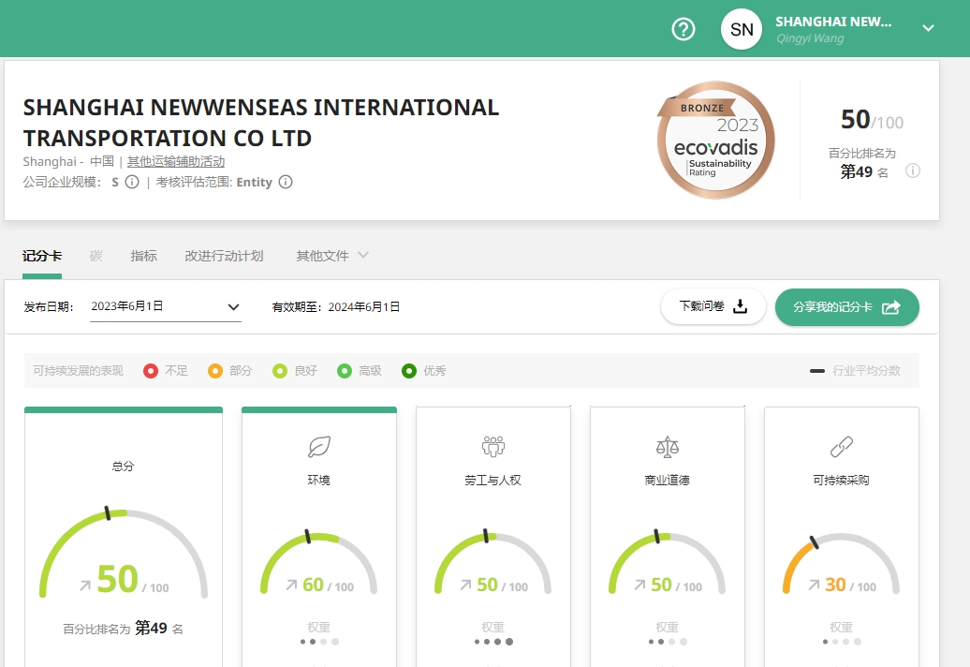Click 百分比排名为 第49名 in the 总分 card
The height and width of the screenshot is (667, 970).
(x=123, y=629)
